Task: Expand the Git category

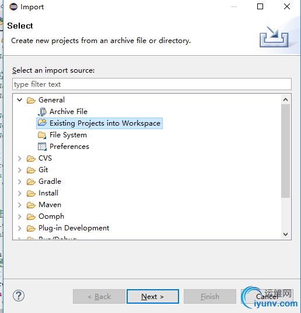Action: 20,170
